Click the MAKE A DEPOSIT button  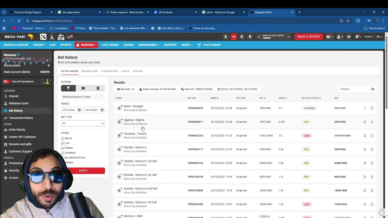(309, 37)
